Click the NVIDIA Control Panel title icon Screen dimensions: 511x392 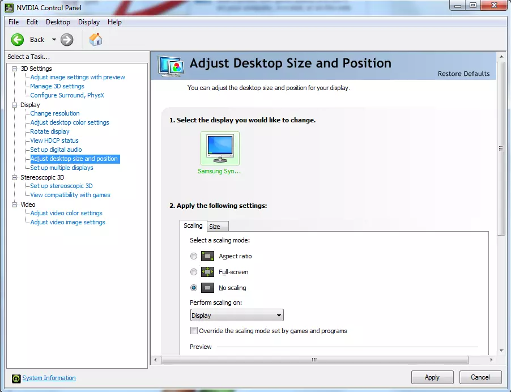coord(9,7)
